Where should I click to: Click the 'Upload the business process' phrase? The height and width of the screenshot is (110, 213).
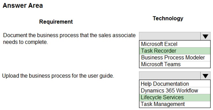[36, 76]
